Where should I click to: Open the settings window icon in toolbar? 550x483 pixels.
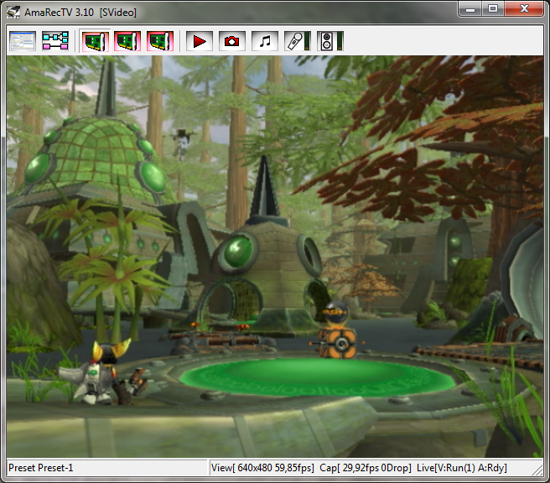(x=23, y=41)
